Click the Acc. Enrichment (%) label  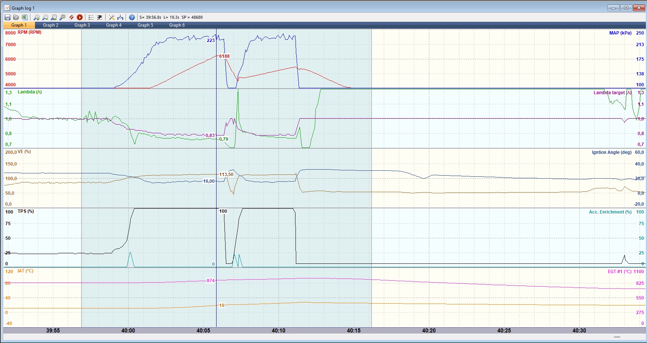610,212
